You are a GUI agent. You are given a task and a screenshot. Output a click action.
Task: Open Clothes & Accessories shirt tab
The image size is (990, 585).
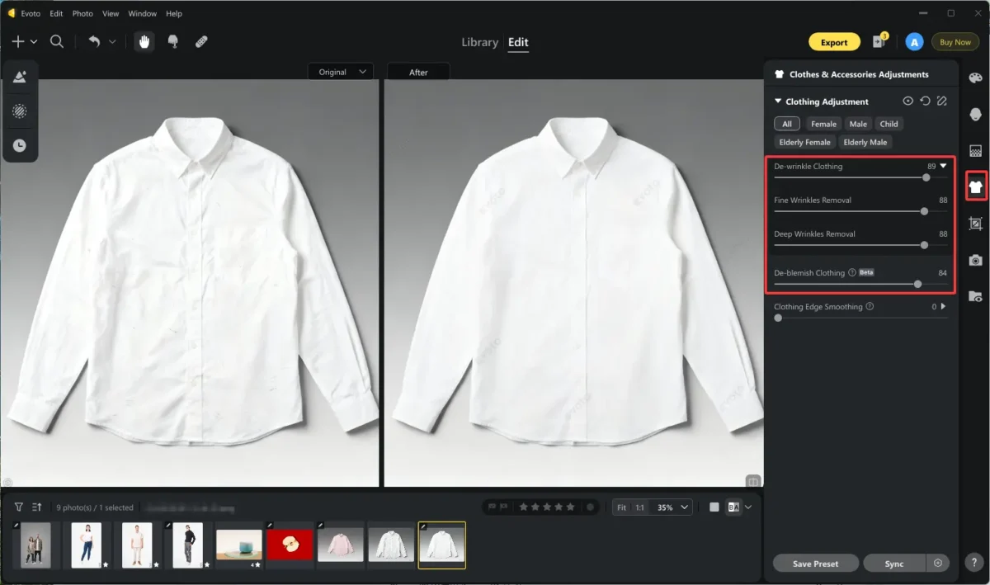(976, 187)
